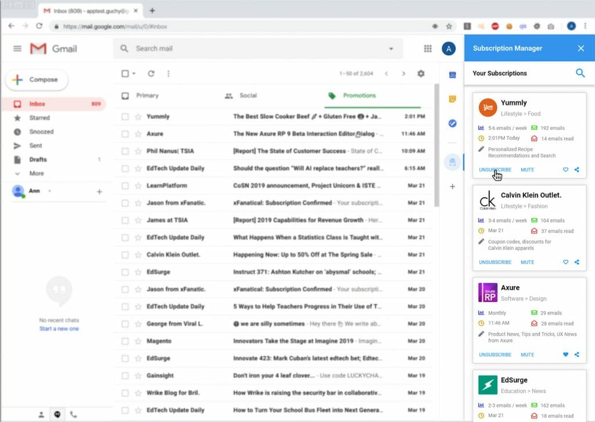
Task: Switch to the Primary tab
Action: (x=147, y=96)
